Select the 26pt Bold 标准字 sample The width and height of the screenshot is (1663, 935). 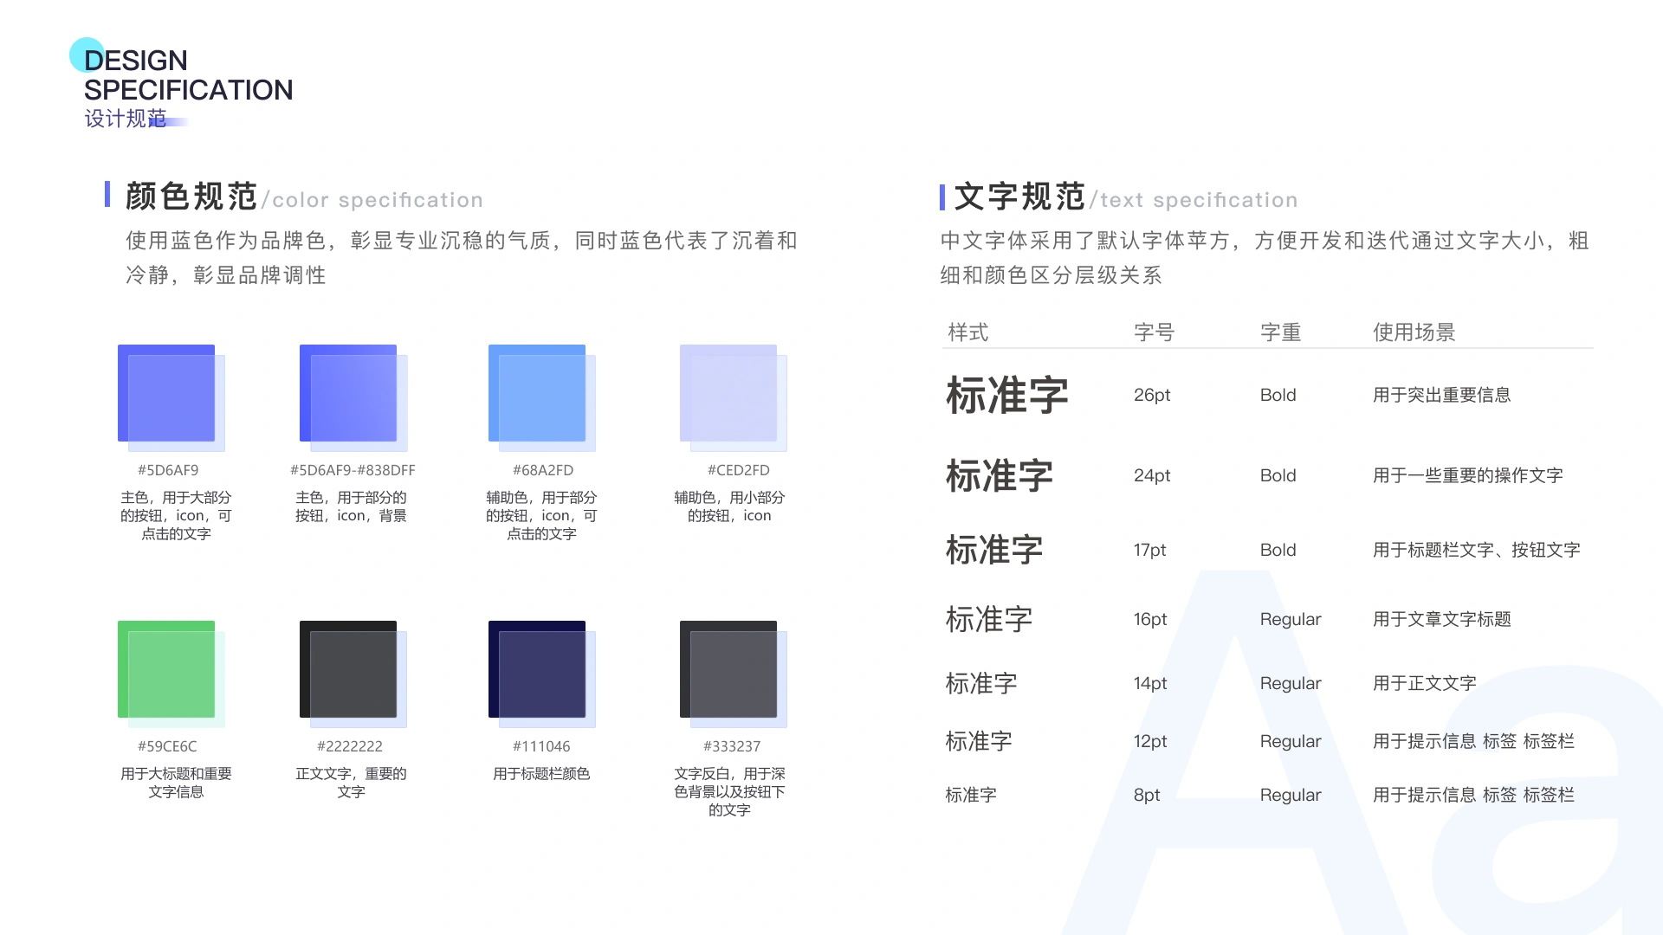point(1006,396)
